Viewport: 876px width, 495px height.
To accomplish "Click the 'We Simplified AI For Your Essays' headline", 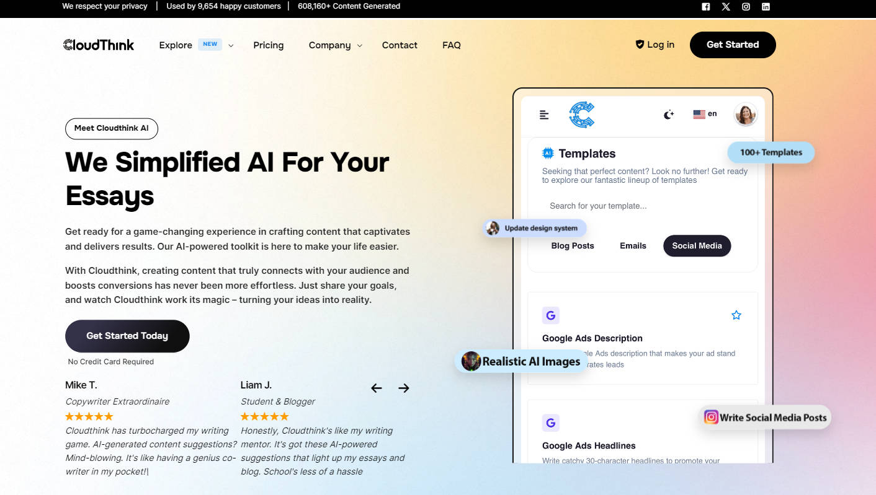I will (227, 179).
